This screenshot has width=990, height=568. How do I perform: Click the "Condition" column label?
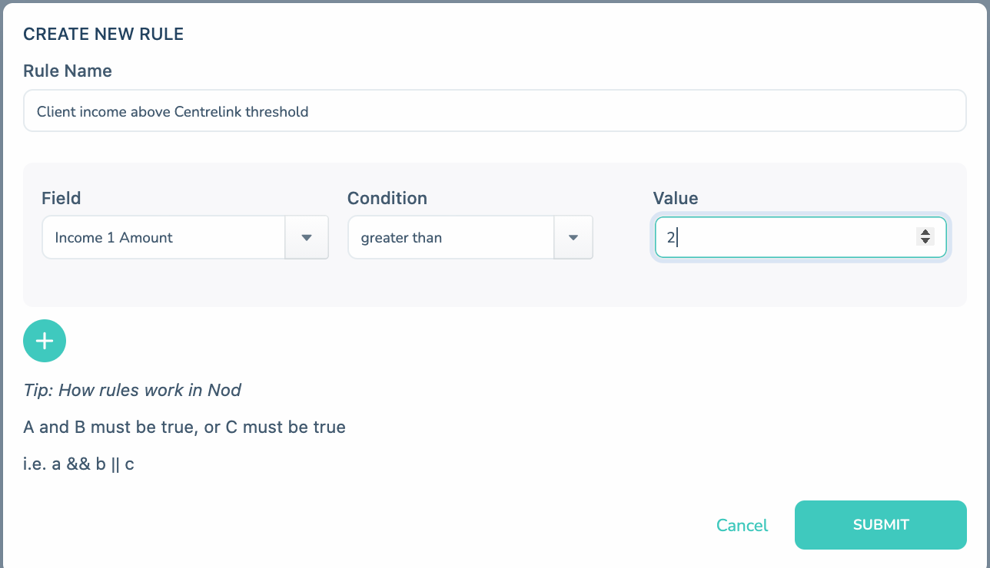pos(387,198)
